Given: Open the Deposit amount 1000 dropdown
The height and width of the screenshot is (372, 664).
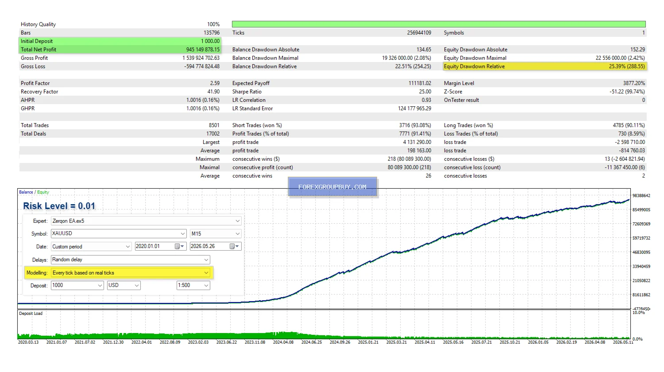Looking at the screenshot, I should coord(77,285).
